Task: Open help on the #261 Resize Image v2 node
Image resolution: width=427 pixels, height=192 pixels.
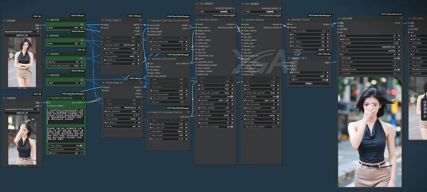Action: tap(140, 20)
